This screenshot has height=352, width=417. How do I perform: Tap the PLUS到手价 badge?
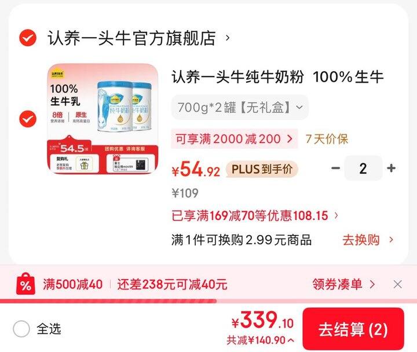click(x=262, y=170)
